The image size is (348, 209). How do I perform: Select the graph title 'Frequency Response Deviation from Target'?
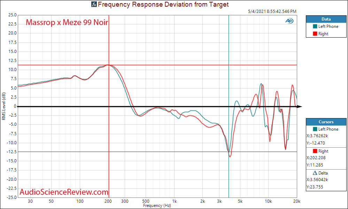coord(163,5)
